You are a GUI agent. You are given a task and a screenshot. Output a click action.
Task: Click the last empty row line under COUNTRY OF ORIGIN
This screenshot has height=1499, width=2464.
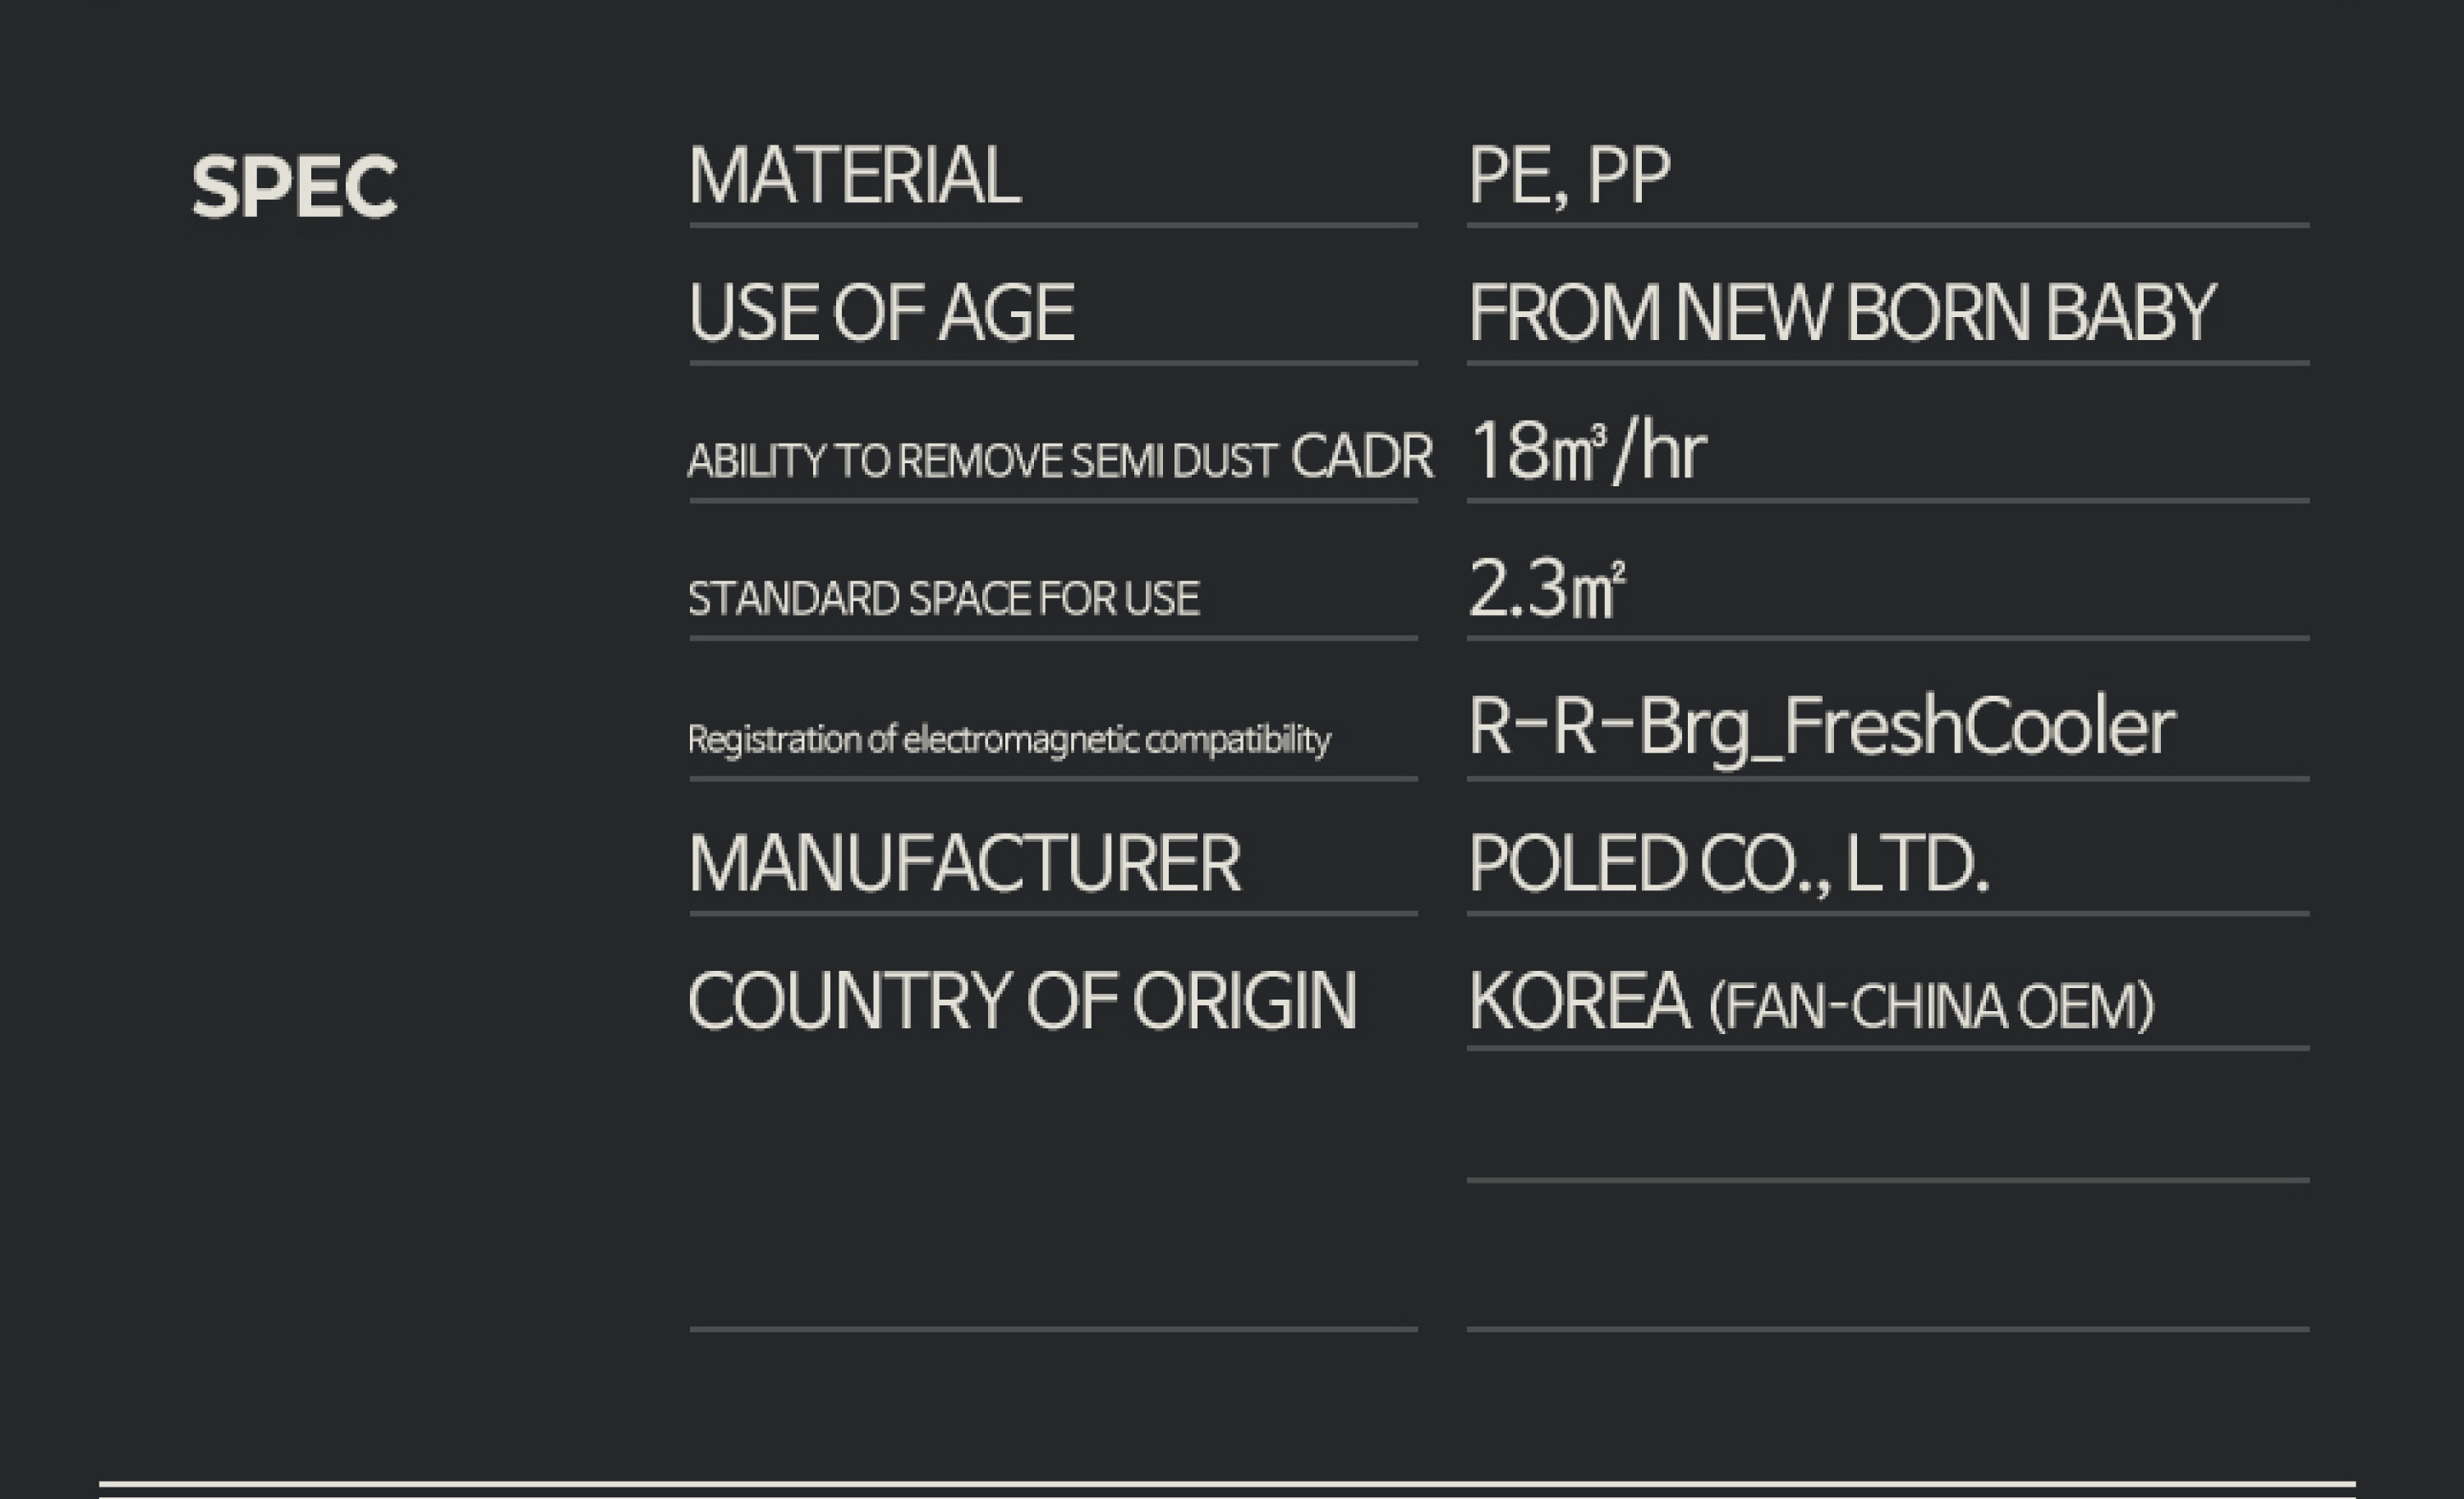(1052, 1329)
